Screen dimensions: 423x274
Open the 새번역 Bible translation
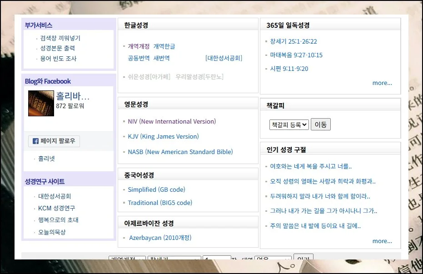coord(161,58)
